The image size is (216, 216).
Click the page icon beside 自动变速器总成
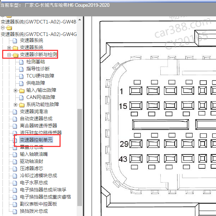coord(15,119)
